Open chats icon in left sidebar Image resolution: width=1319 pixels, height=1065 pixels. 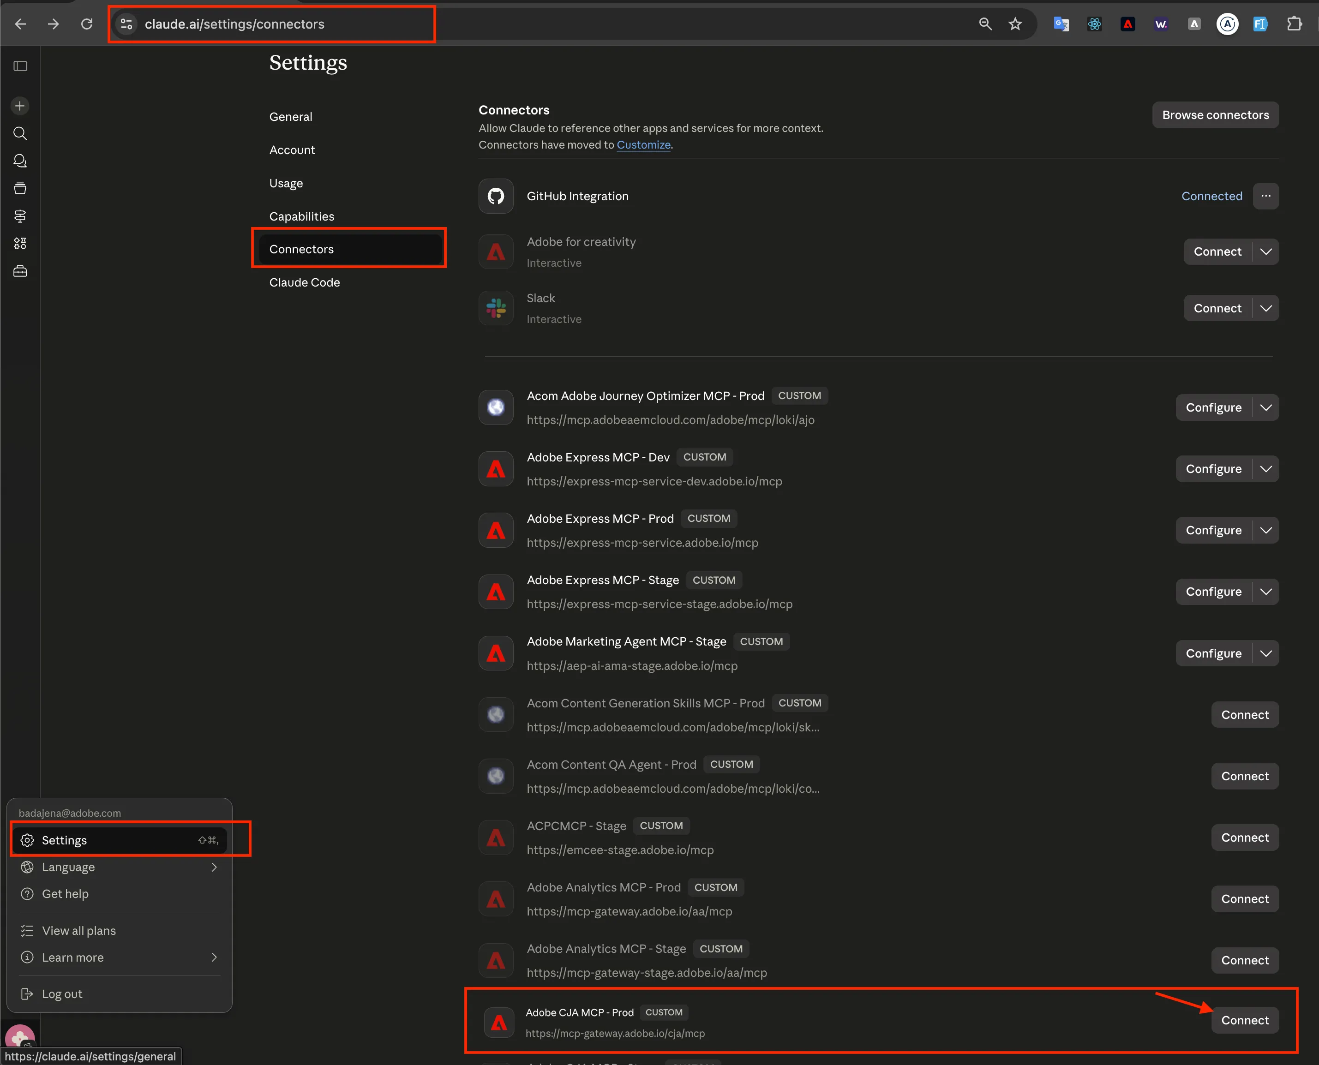[x=20, y=161]
